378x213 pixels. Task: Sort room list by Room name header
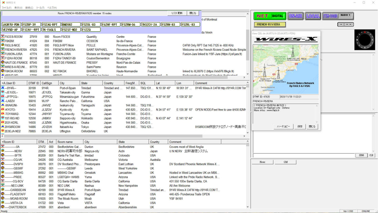tap(70, 142)
